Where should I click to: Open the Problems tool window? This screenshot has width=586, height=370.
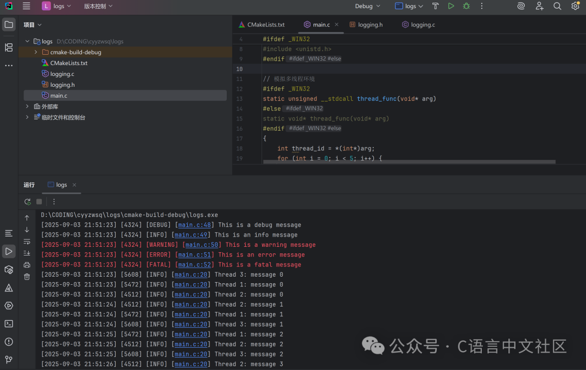[x=9, y=342]
